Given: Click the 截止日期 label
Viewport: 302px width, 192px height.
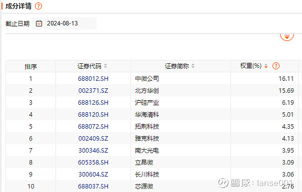Looking at the screenshot, I should click(17, 23).
